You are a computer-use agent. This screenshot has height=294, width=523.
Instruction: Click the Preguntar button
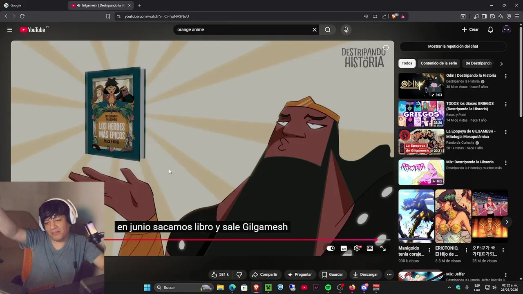[299, 274]
